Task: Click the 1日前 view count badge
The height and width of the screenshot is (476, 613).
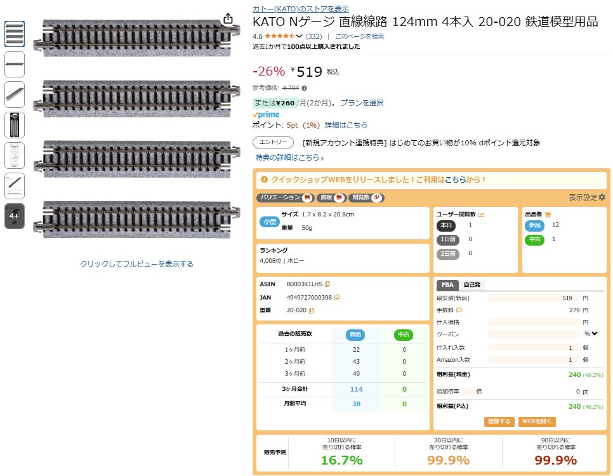Action: [x=448, y=239]
